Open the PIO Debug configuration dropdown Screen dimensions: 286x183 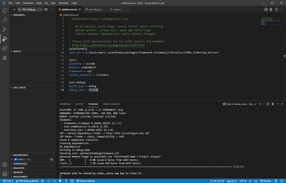point(40,10)
